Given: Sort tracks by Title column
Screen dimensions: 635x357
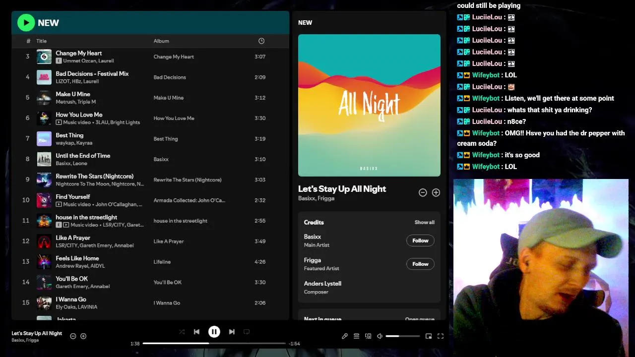Looking at the screenshot, I should click(x=42, y=41).
